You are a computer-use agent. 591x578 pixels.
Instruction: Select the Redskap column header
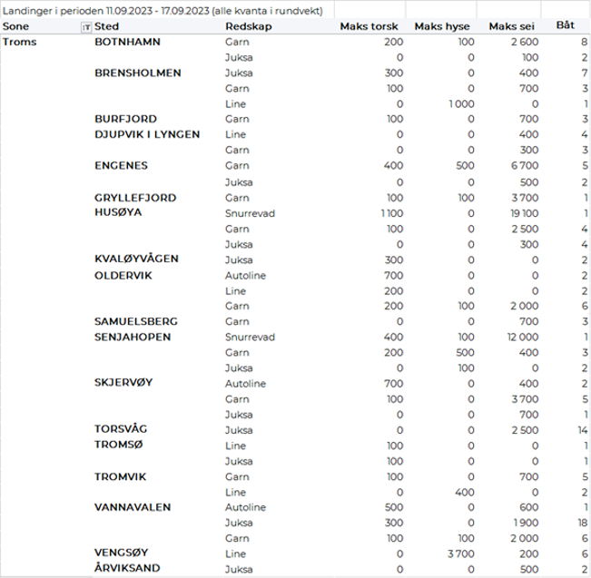pyautogui.click(x=246, y=27)
